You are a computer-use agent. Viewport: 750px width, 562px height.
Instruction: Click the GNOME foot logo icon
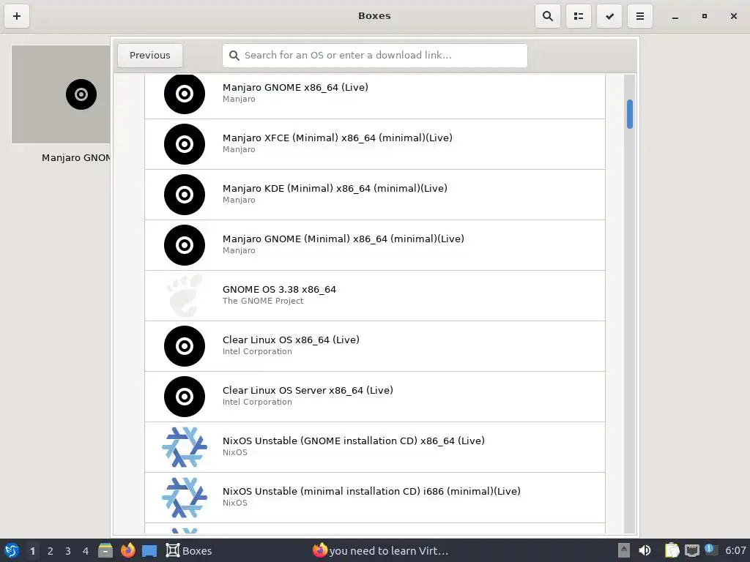(185, 296)
